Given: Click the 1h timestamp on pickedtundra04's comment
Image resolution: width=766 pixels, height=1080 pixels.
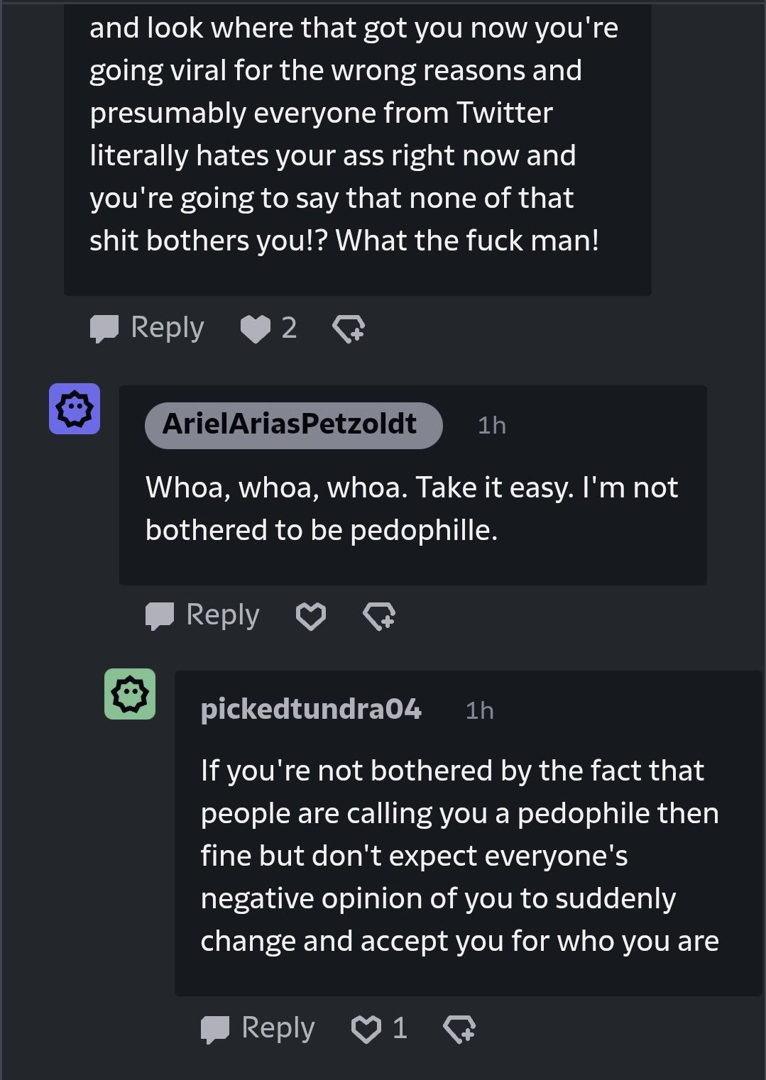Looking at the screenshot, I should [x=479, y=710].
